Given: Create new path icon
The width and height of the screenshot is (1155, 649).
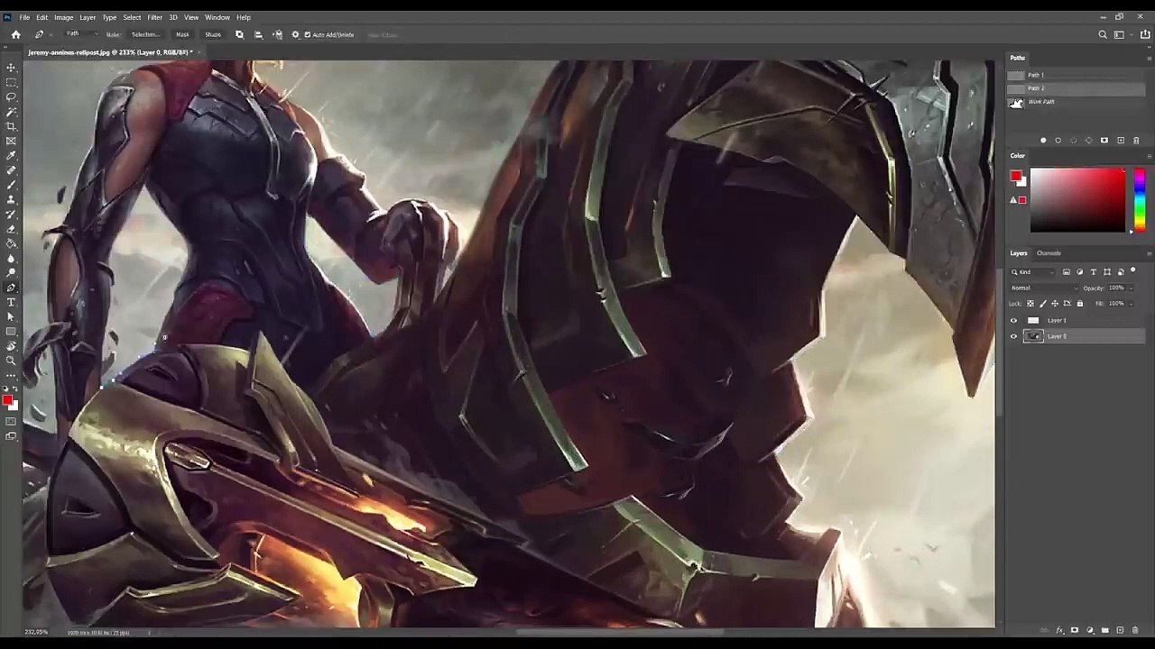Looking at the screenshot, I should pyautogui.click(x=1121, y=141).
